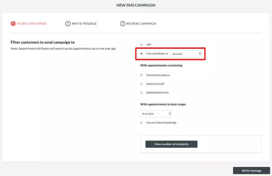The width and height of the screenshot is (272, 176).
Task: Toggle the Selected services checkbox
Action: 142,92
